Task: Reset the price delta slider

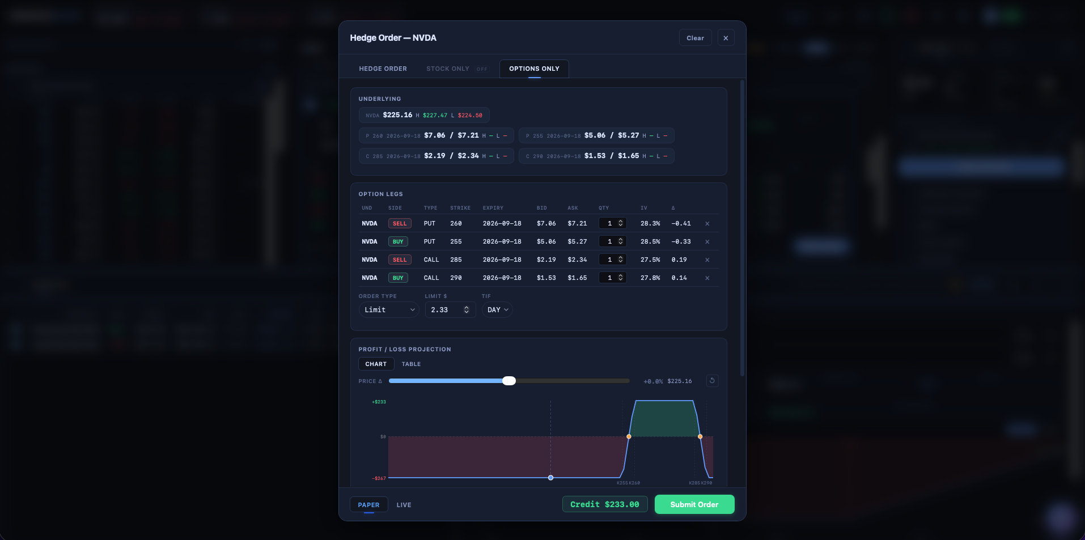Action: (x=713, y=381)
